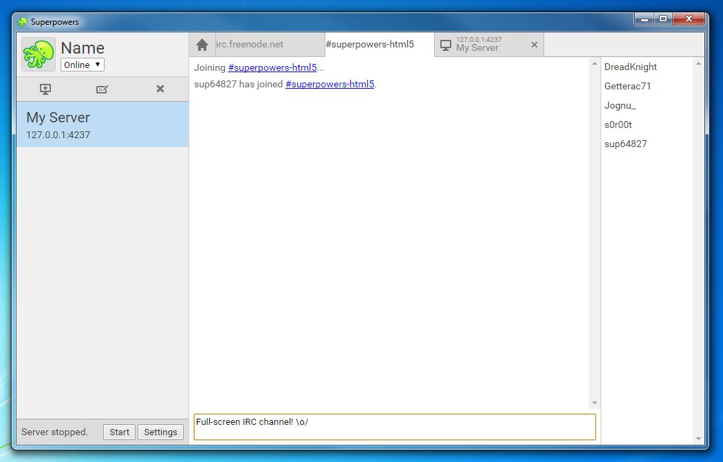Maximize the Superpowers window
The image size is (723, 462).
663,19
